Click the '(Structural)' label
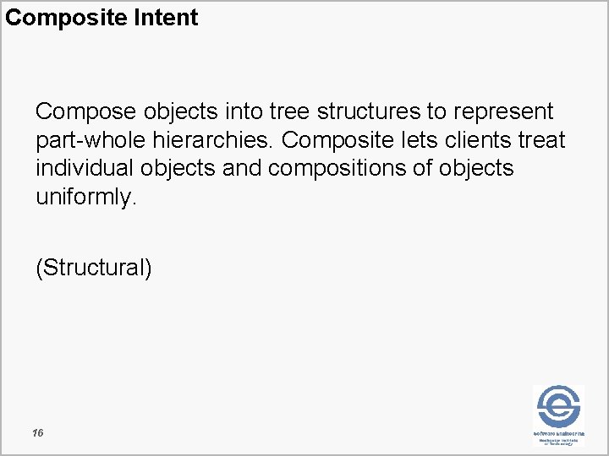 pos(94,268)
